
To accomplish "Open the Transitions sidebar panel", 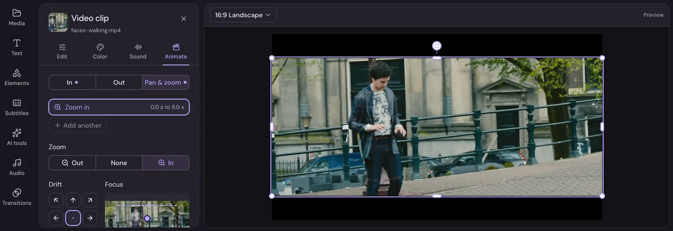I will 17,197.
